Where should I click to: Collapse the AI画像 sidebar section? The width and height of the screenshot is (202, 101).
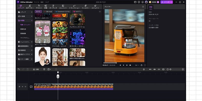pos(25,20)
